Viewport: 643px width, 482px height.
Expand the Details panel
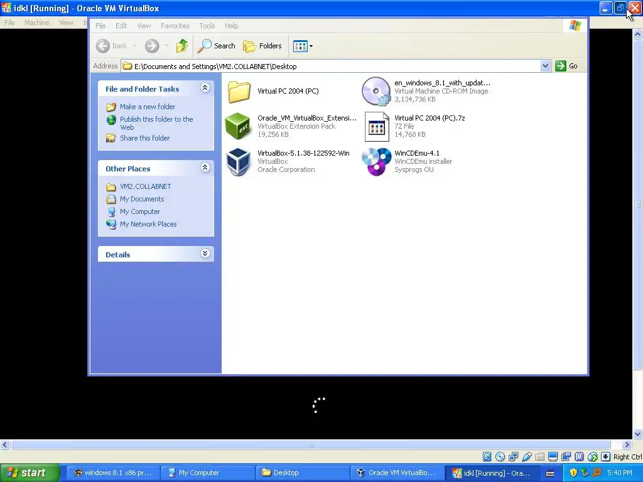pyautogui.click(x=205, y=254)
